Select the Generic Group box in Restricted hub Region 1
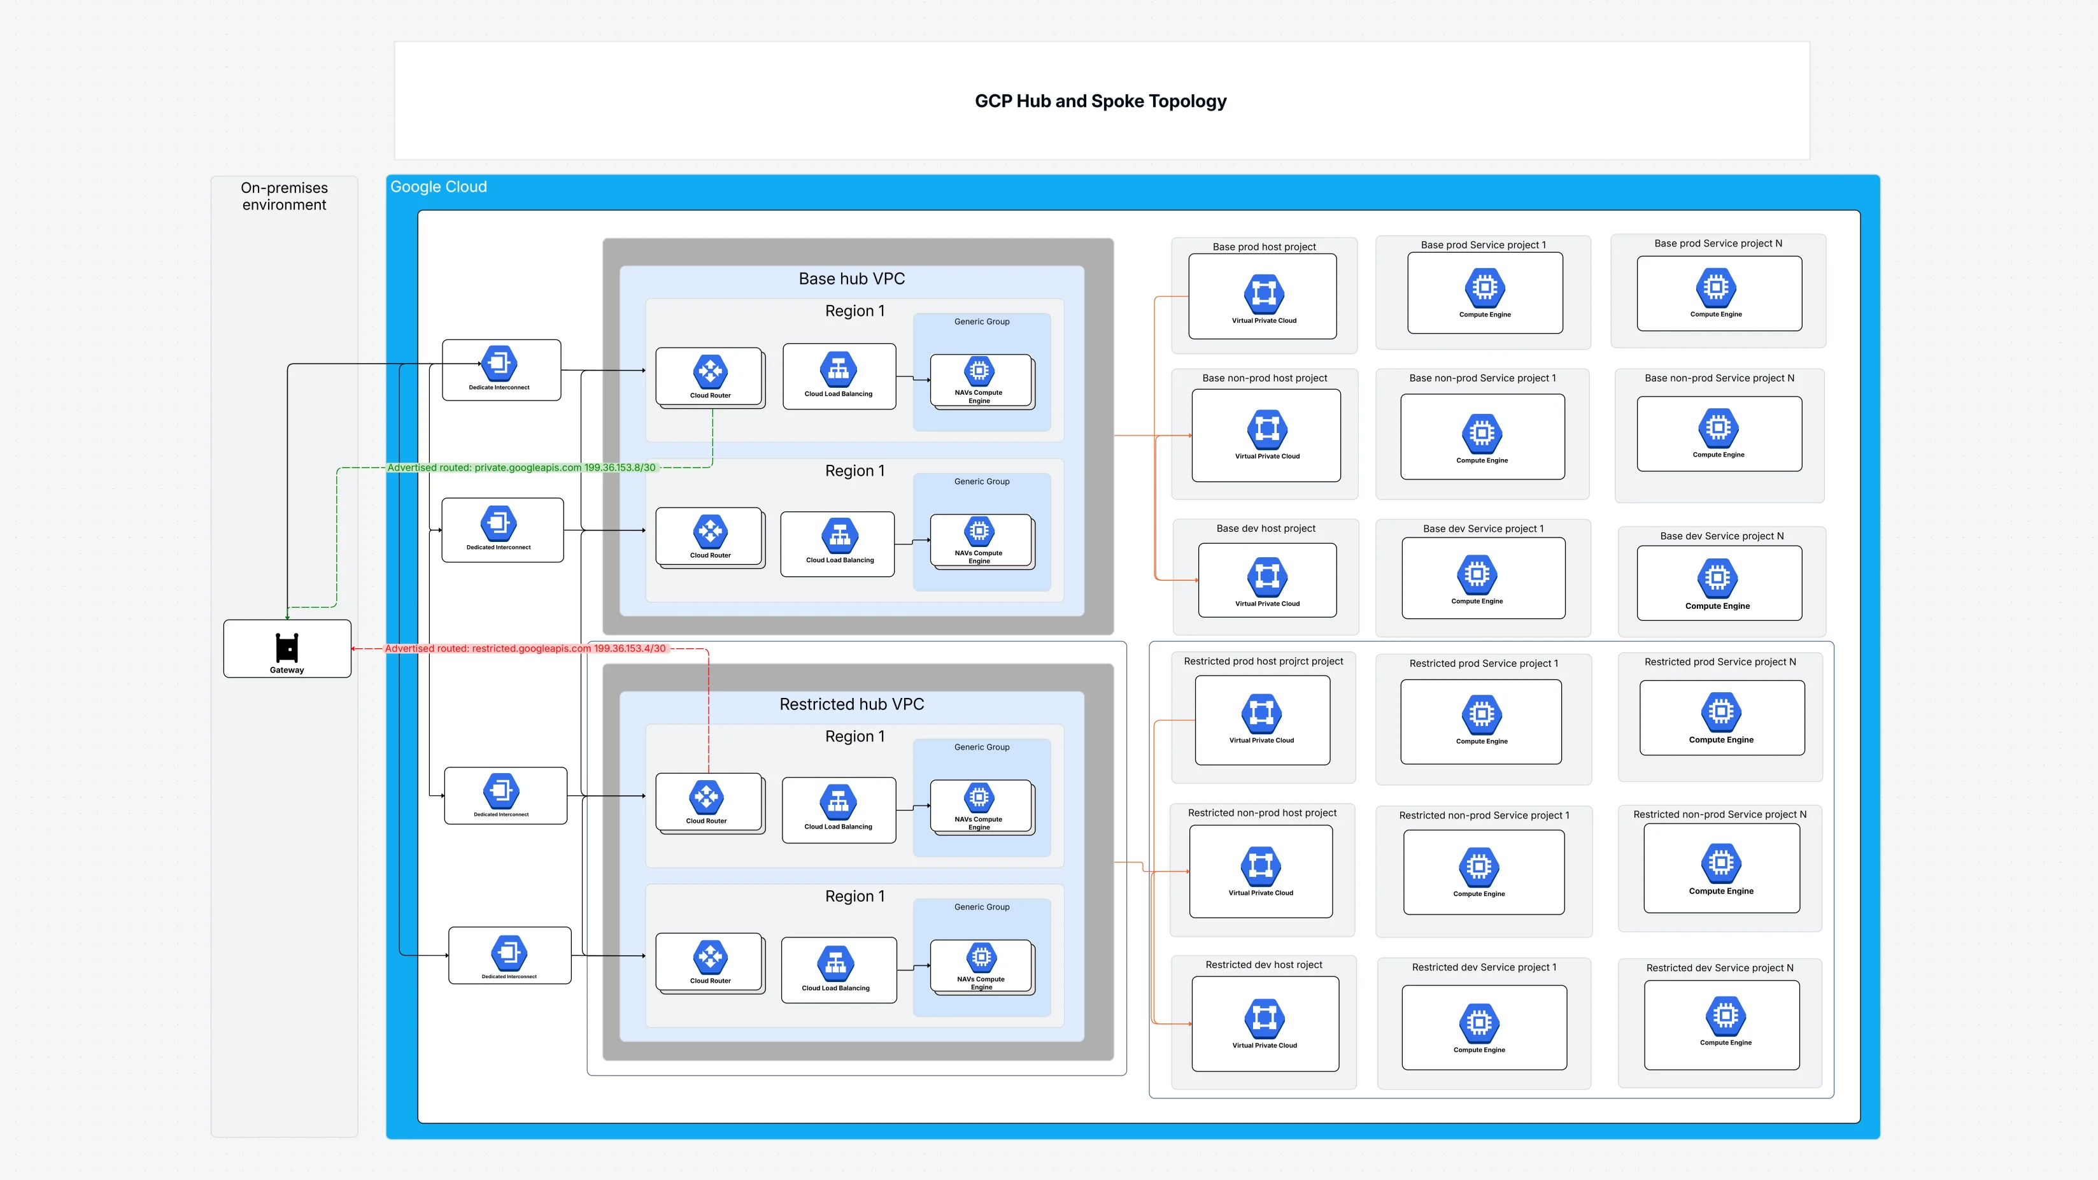The height and width of the screenshot is (1180, 2098). (x=981, y=747)
